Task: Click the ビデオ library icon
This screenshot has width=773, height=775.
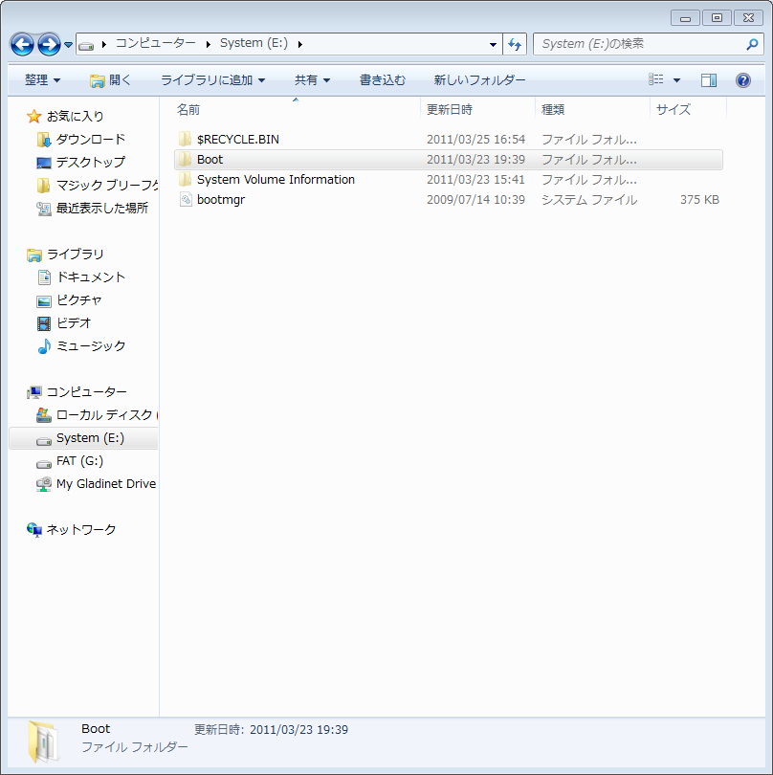Action: 43,323
